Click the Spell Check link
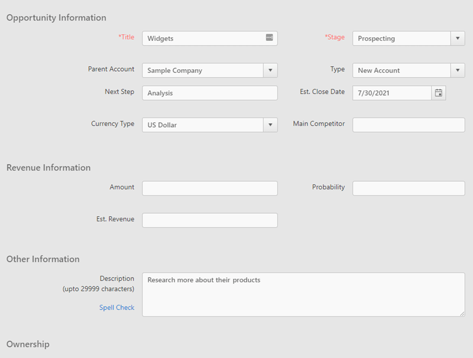 point(116,307)
